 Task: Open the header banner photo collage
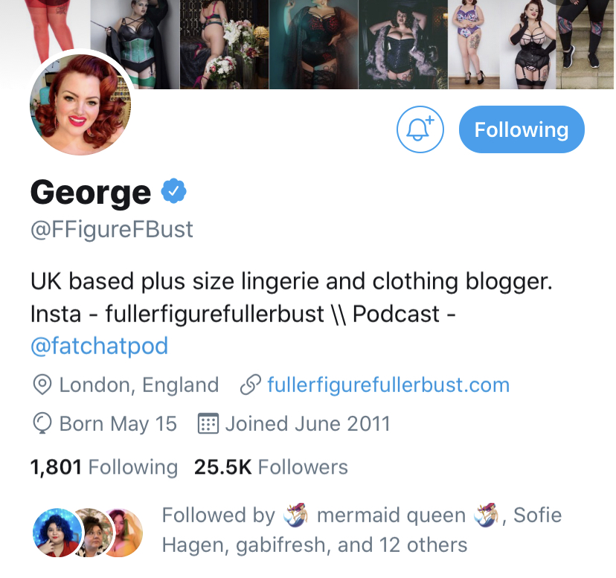[308, 45]
